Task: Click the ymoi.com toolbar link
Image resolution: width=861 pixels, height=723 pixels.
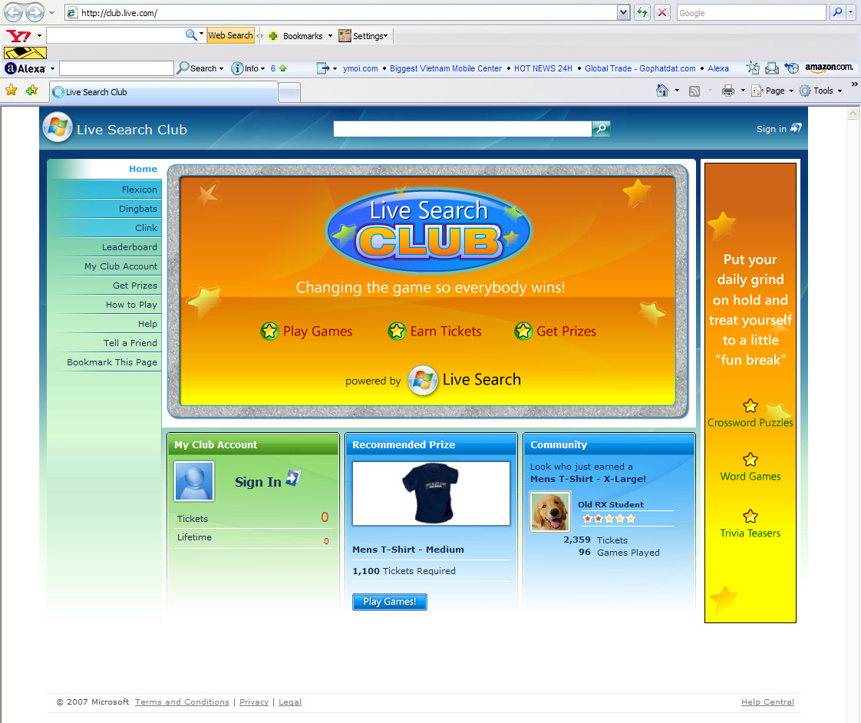Action: click(360, 68)
